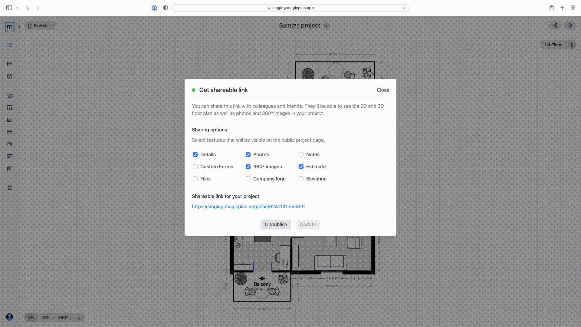
Task: Click the Update button
Action: 308,224
